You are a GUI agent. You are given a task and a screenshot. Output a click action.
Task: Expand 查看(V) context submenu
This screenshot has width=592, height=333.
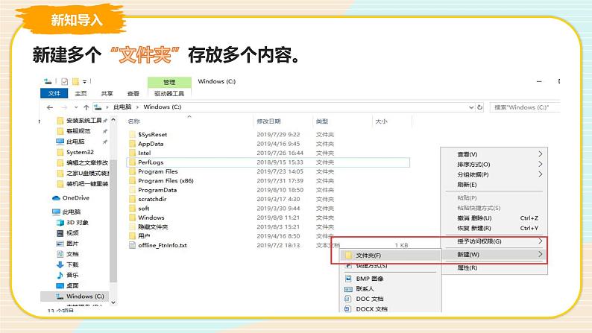click(494, 154)
